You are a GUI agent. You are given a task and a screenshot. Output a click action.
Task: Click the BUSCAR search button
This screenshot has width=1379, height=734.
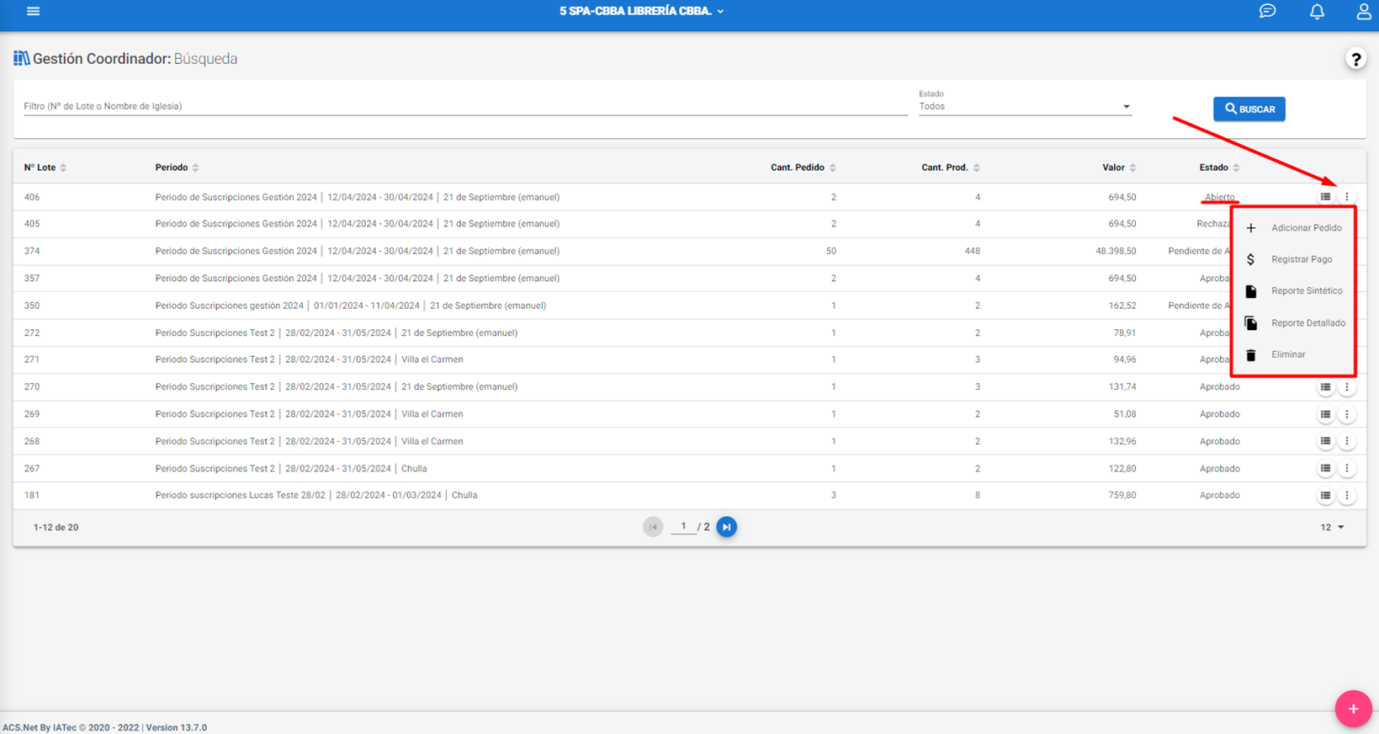1249,109
